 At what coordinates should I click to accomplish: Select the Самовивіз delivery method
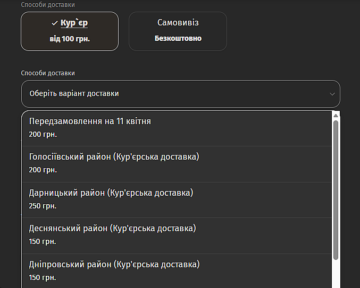(x=178, y=31)
